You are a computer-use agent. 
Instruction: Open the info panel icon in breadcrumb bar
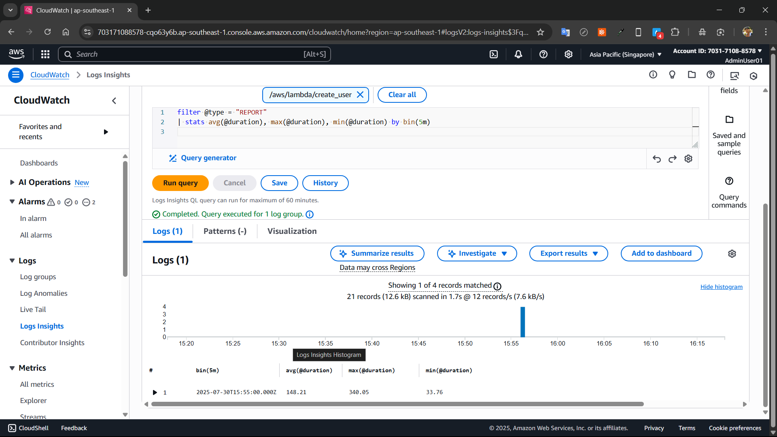click(653, 74)
